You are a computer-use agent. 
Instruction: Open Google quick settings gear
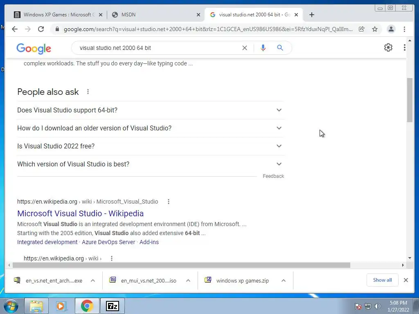click(x=388, y=47)
